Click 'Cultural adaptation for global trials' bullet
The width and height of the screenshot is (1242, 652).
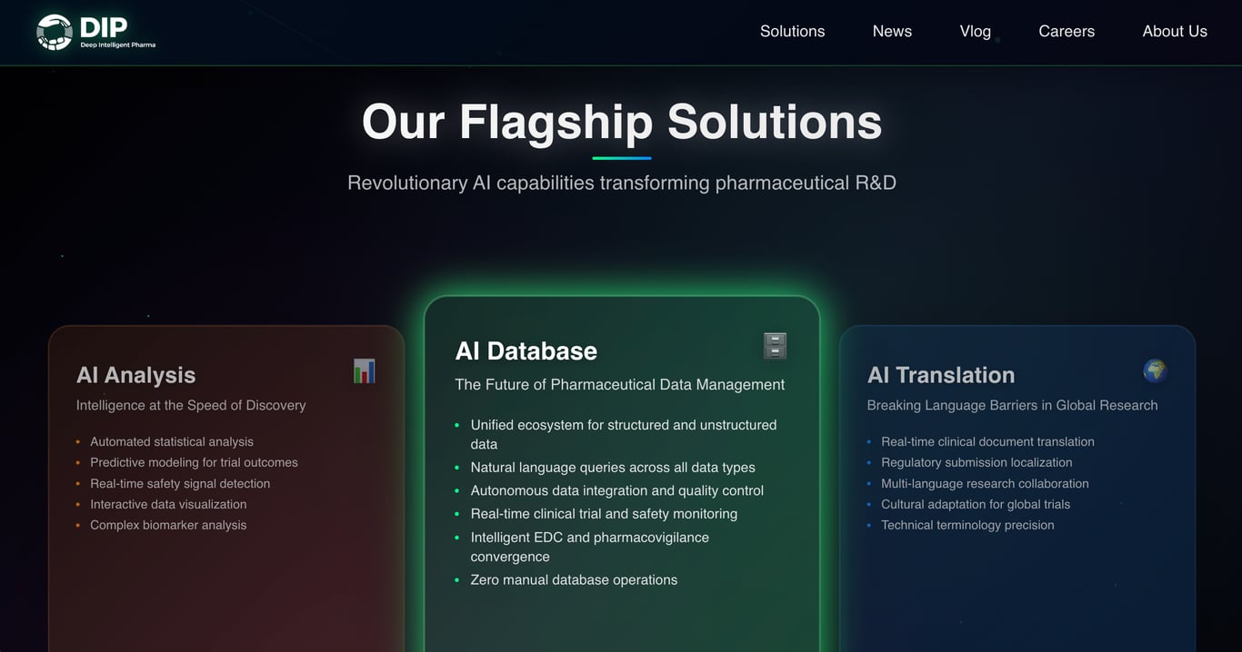pyautogui.click(x=976, y=504)
